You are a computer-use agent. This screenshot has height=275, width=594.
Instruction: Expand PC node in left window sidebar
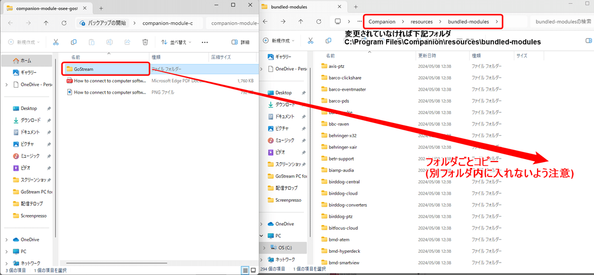[6, 251]
